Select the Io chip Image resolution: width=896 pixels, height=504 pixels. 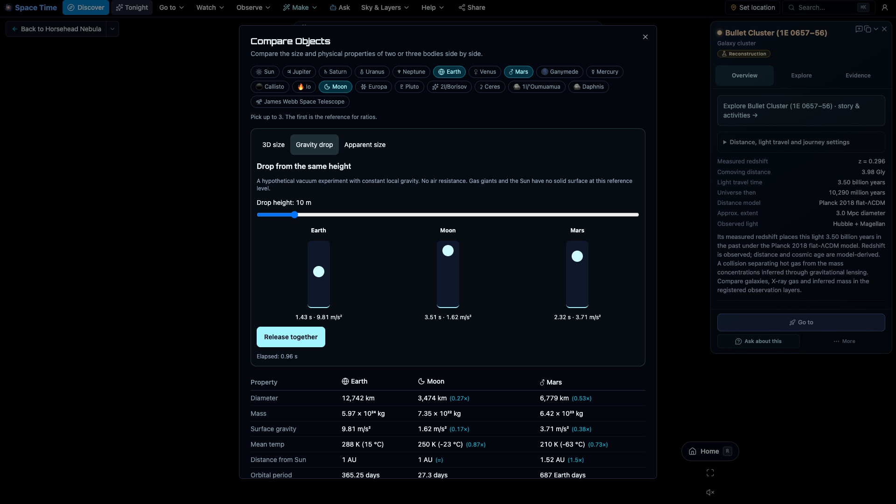point(304,87)
